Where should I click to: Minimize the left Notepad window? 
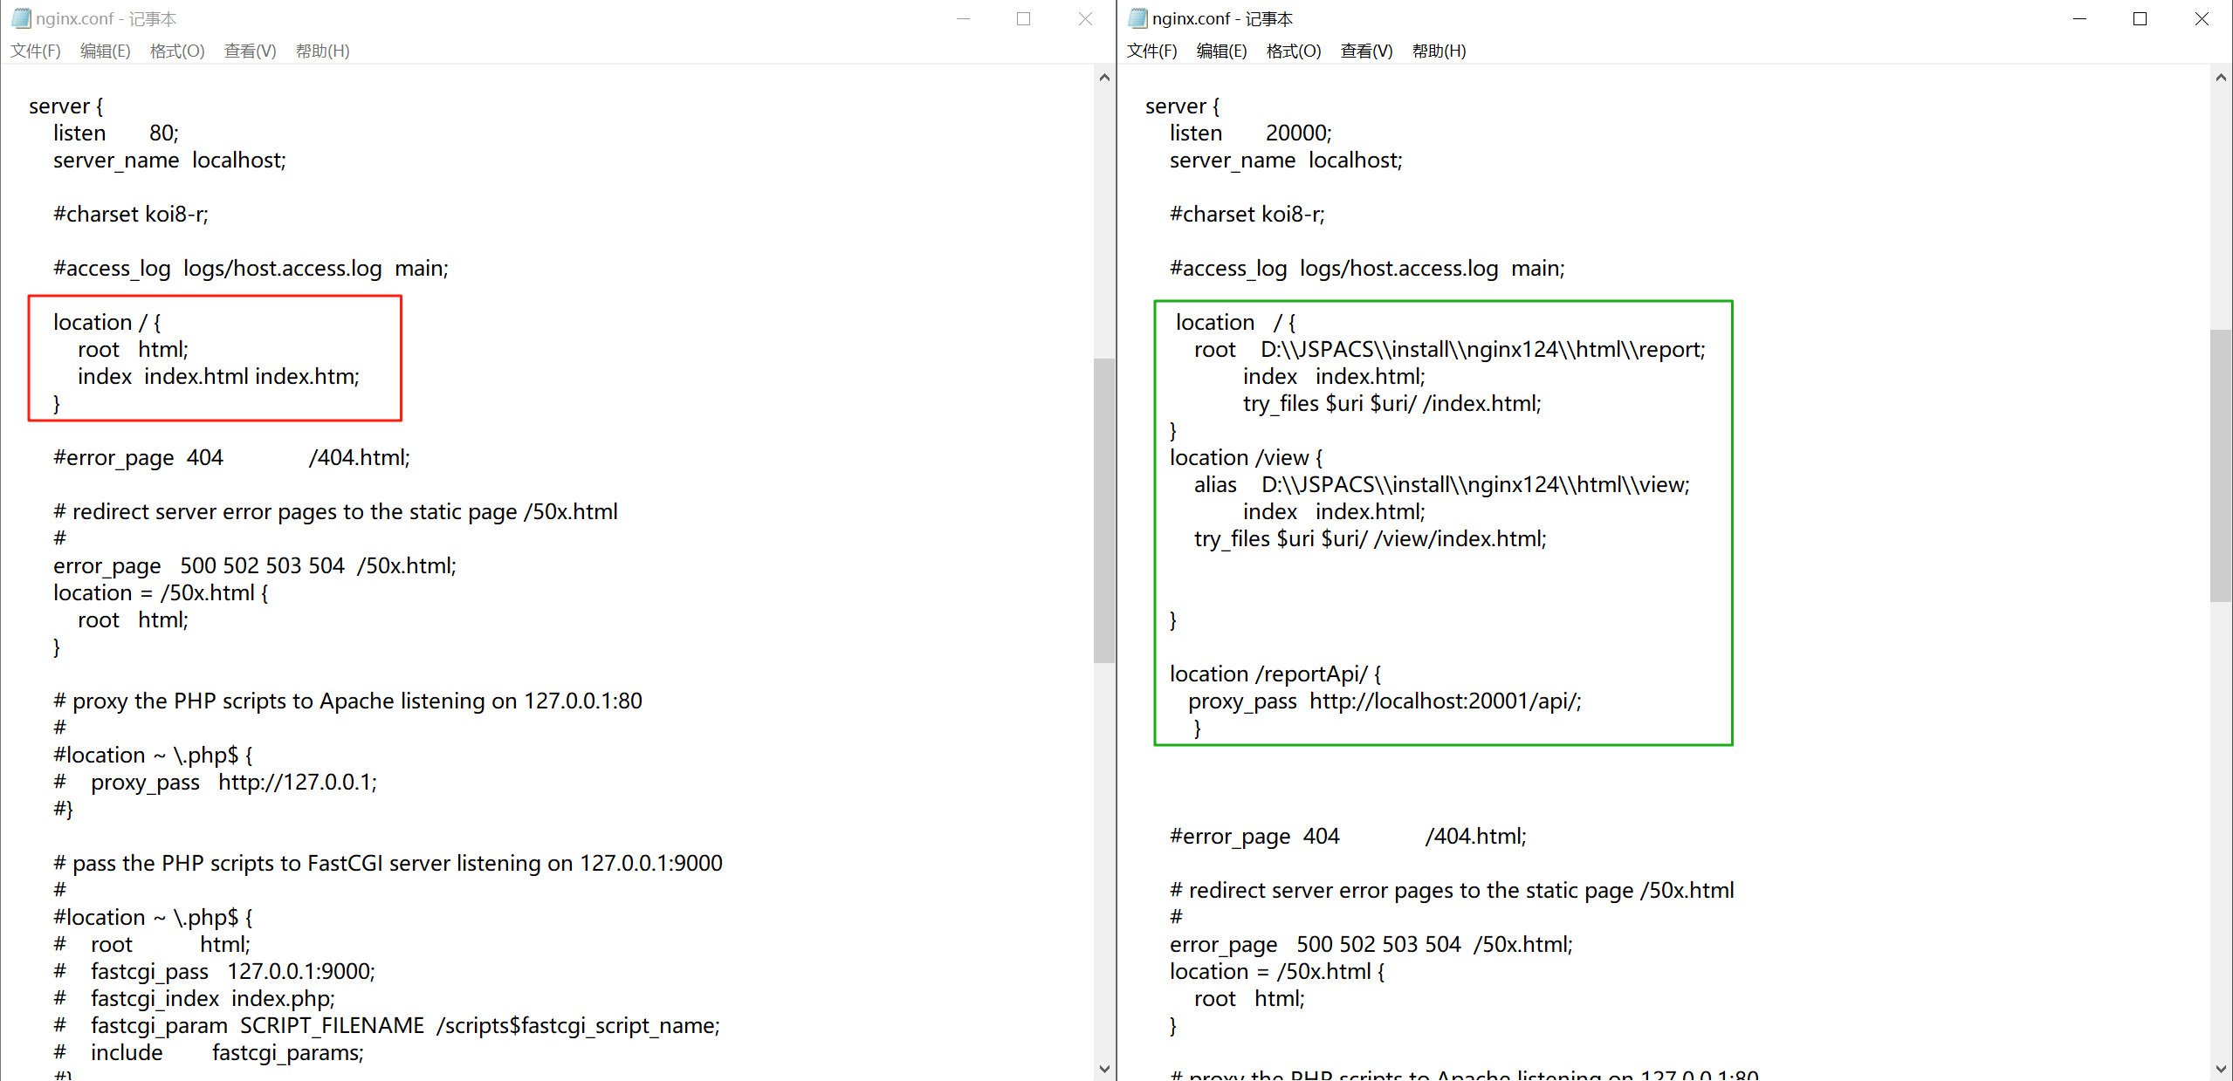(x=963, y=18)
